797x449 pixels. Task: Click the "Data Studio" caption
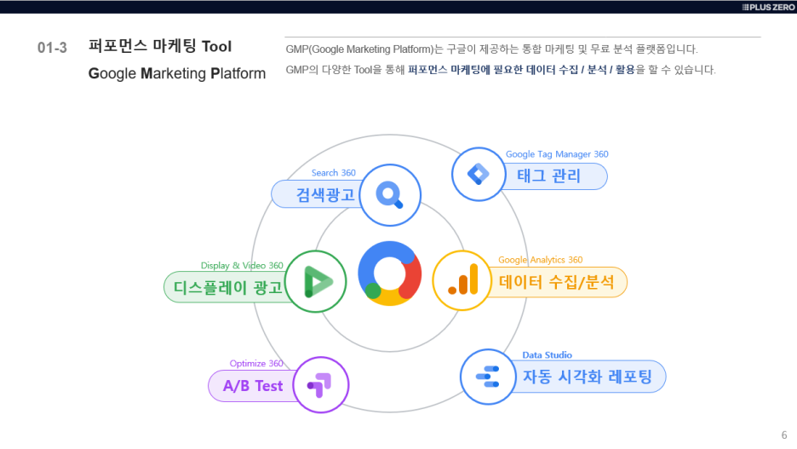[x=547, y=355]
